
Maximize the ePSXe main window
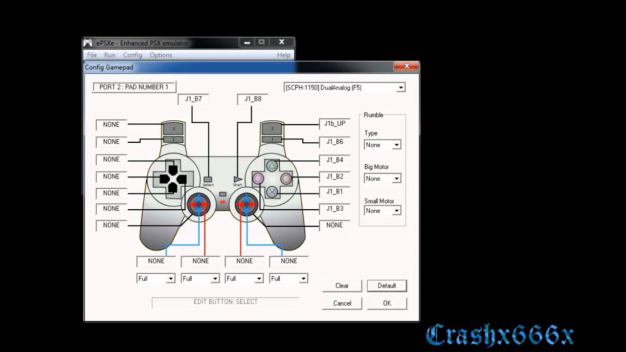click(x=262, y=43)
